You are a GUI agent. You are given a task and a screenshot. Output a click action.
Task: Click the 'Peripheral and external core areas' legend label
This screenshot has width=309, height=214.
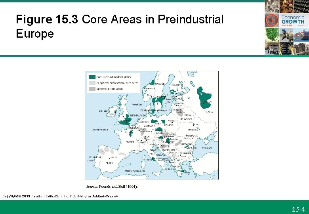[117, 83]
